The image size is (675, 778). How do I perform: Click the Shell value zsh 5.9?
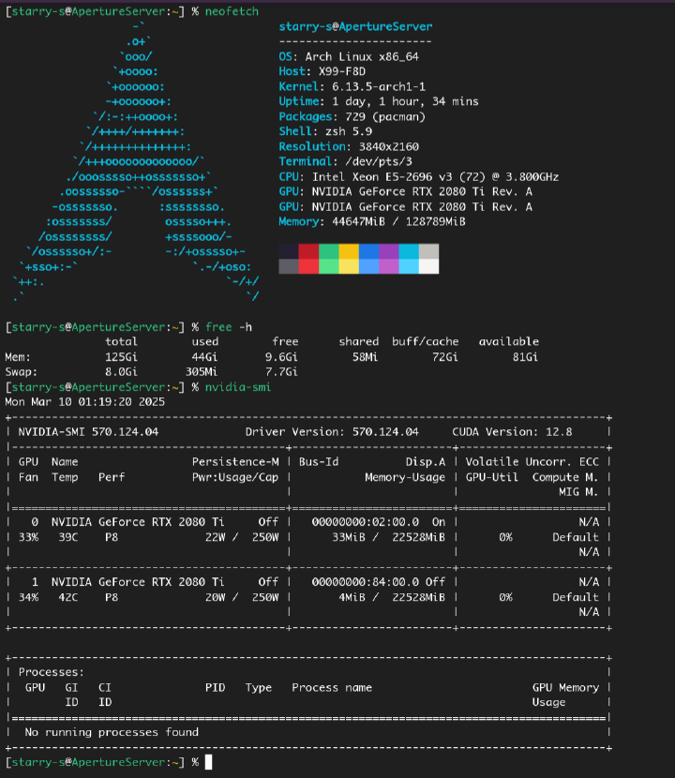pos(349,131)
